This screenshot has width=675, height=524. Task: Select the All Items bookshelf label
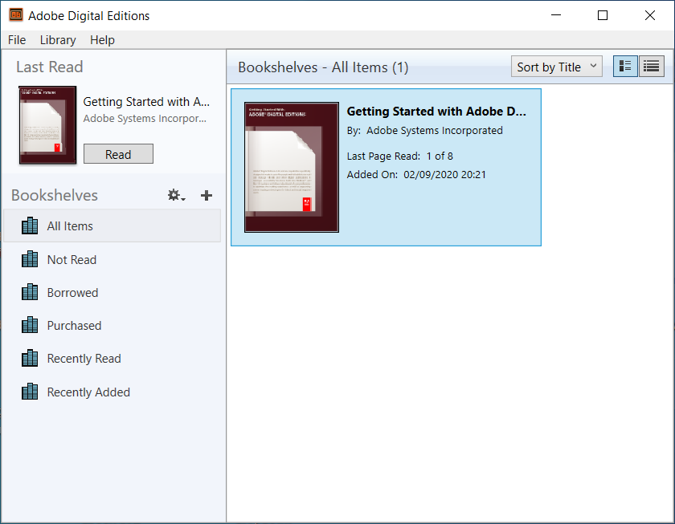(70, 226)
